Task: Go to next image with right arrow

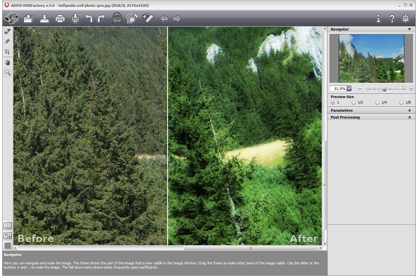Action: pyautogui.click(x=177, y=19)
